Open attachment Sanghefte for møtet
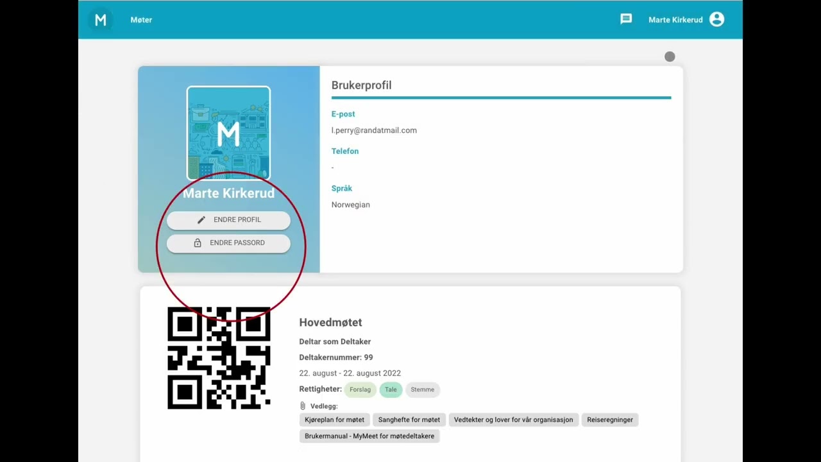This screenshot has height=462, width=821. 409,420
